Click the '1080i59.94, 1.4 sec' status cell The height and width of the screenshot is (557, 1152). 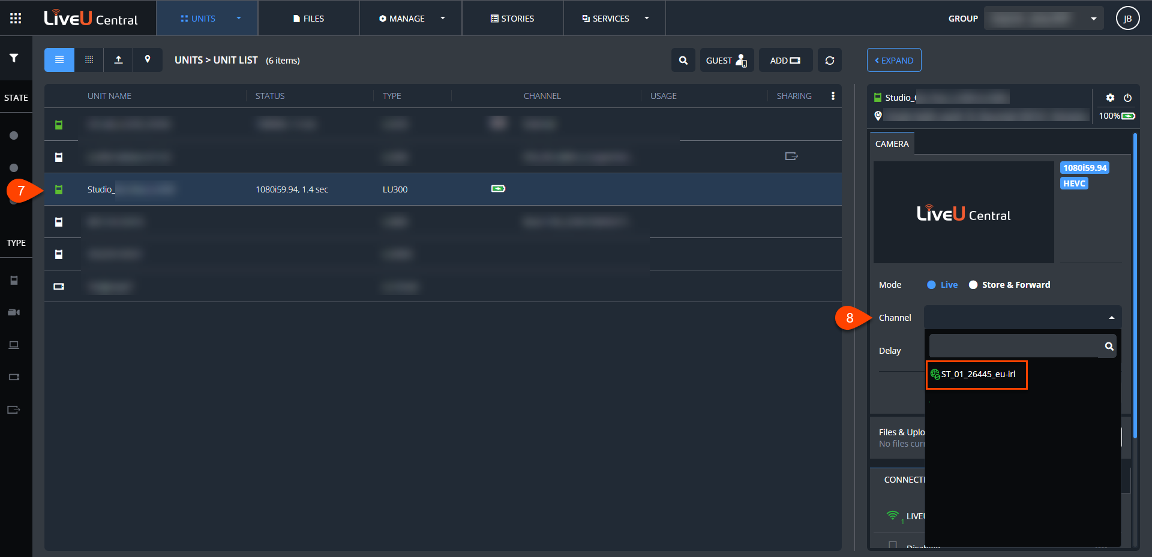pos(292,189)
